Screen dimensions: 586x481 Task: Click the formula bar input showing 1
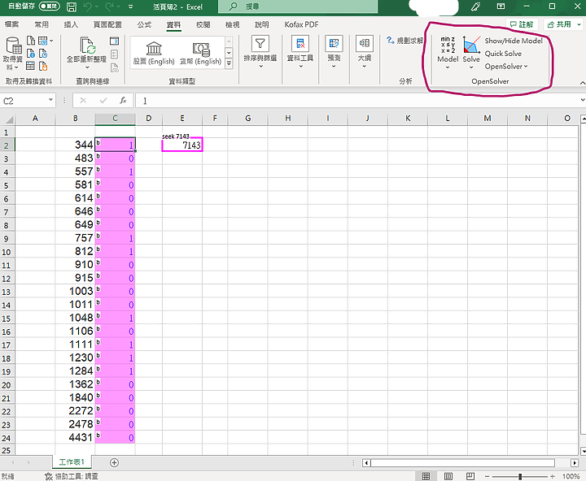[357, 101]
